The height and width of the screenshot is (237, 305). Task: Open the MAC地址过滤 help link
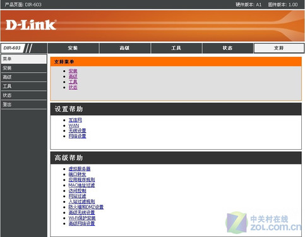click(81, 185)
